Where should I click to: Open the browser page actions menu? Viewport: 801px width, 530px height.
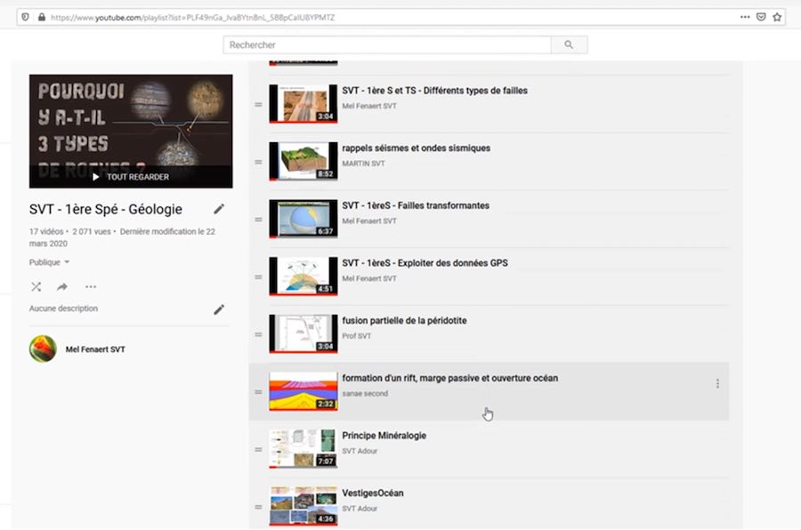click(745, 17)
